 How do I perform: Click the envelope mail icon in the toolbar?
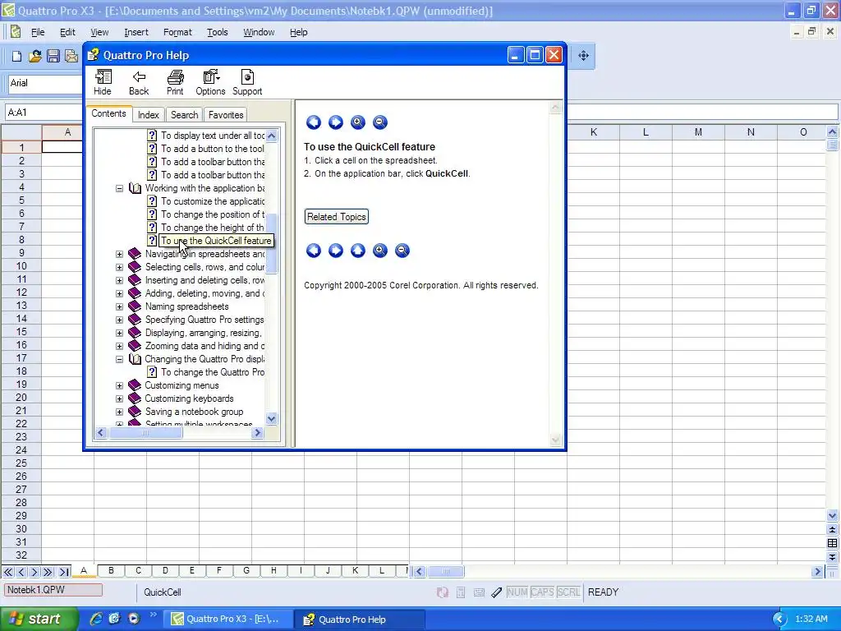pyautogui.click(x=71, y=56)
